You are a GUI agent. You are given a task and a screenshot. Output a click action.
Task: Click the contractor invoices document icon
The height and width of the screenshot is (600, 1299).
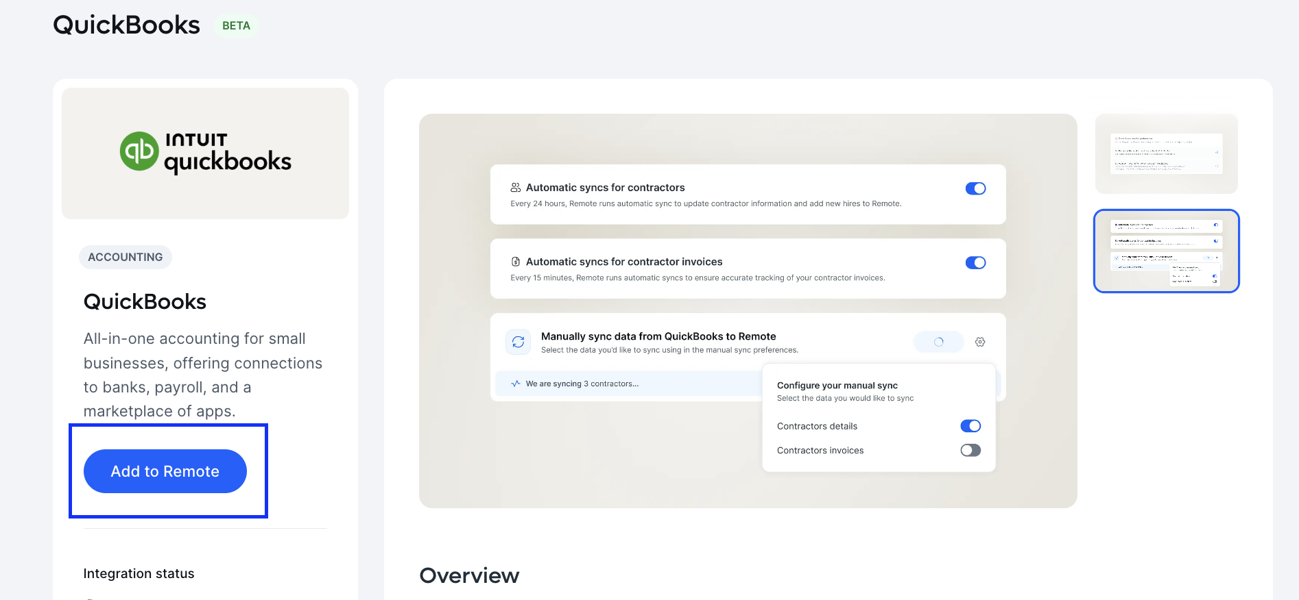point(516,262)
